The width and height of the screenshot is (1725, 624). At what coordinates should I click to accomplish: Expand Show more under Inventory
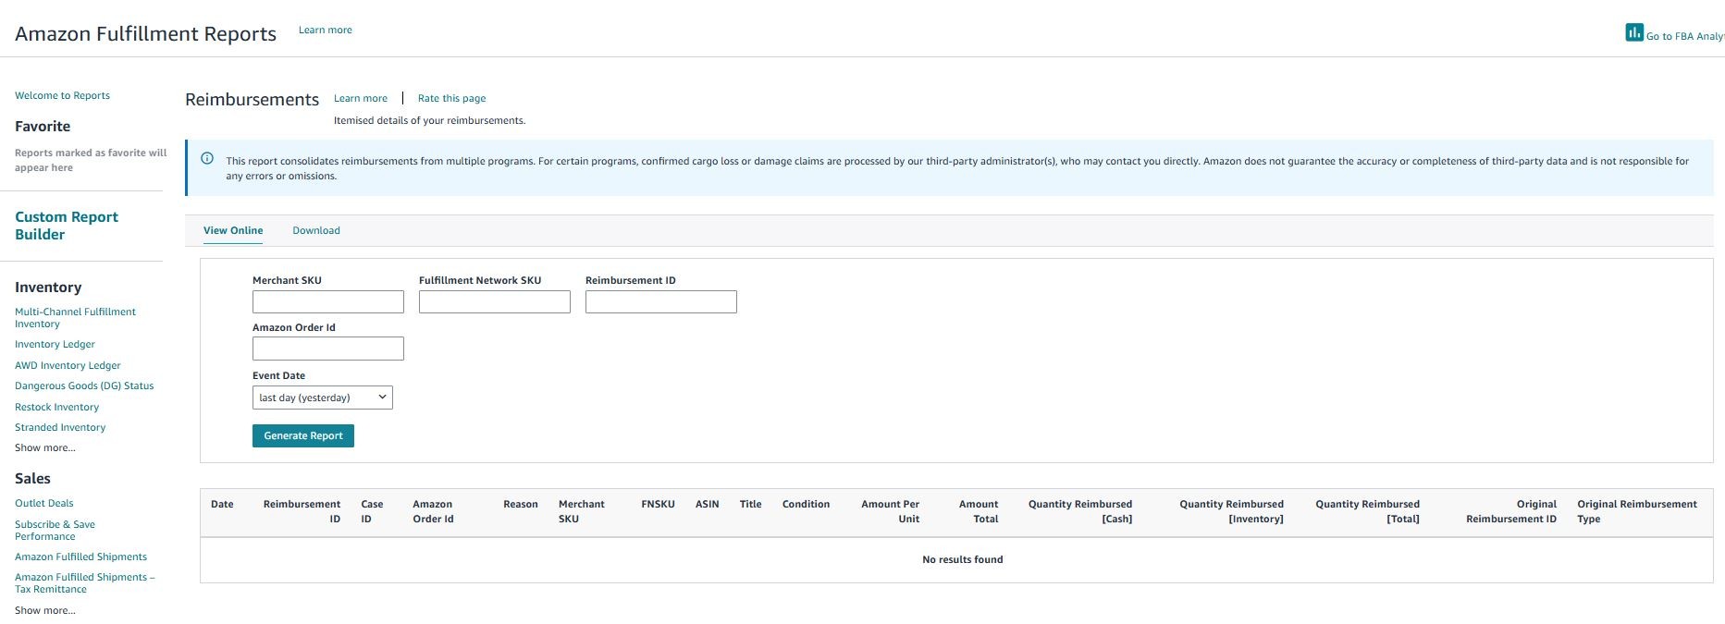pyautogui.click(x=45, y=447)
